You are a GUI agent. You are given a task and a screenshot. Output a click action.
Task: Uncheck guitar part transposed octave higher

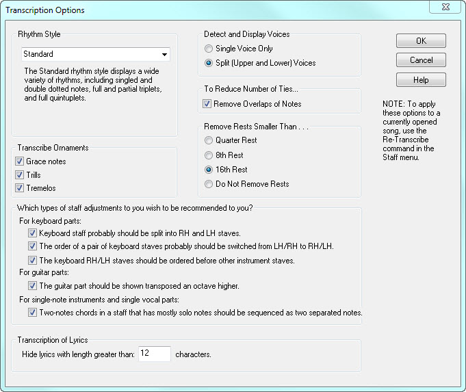(33, 286)
